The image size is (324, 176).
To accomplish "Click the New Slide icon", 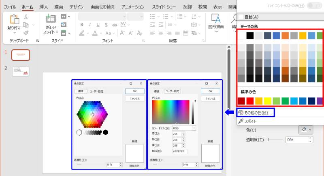I will 51,19.
